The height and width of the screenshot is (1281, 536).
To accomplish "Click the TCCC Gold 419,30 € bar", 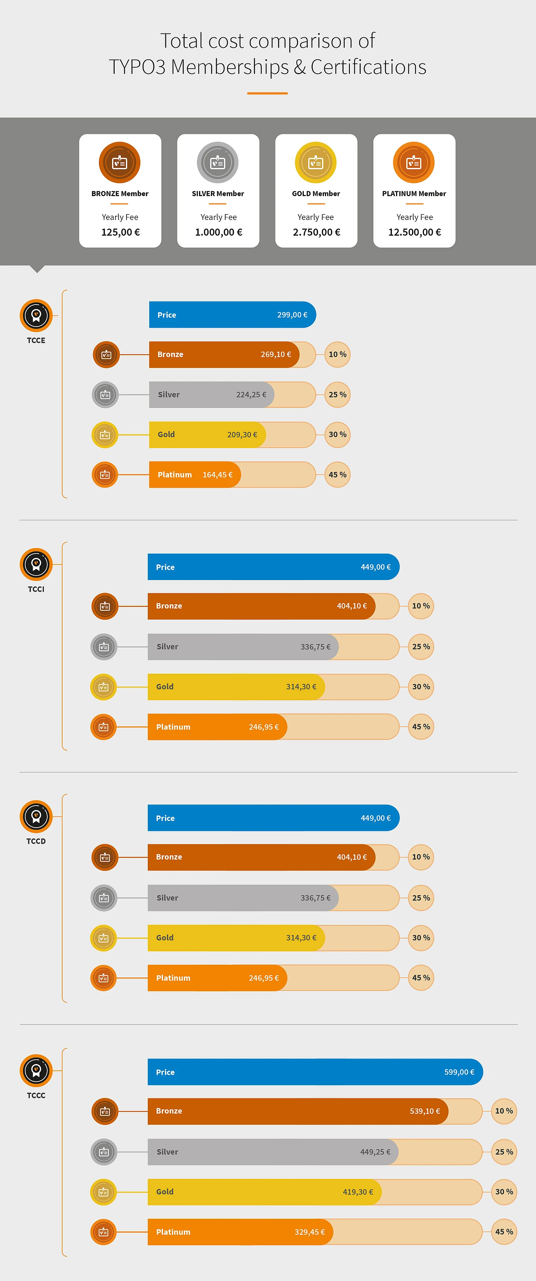I will [264, 1192].
